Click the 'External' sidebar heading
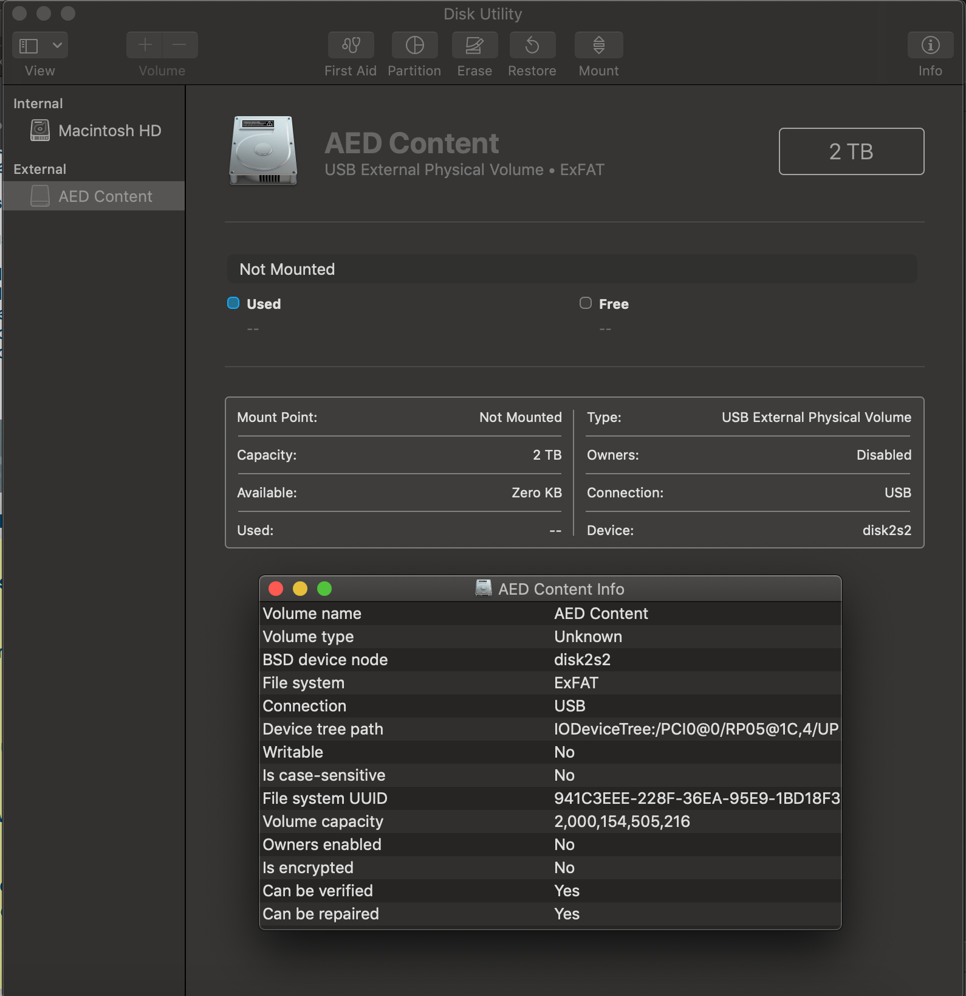Viewport: 966px width, 996px height. (40, 169)
